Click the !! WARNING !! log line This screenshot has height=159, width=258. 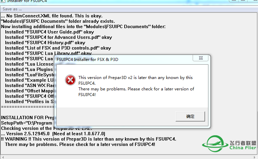[88, 139]
